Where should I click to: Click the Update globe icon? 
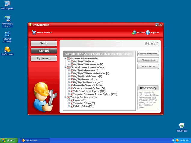[134, 32]
